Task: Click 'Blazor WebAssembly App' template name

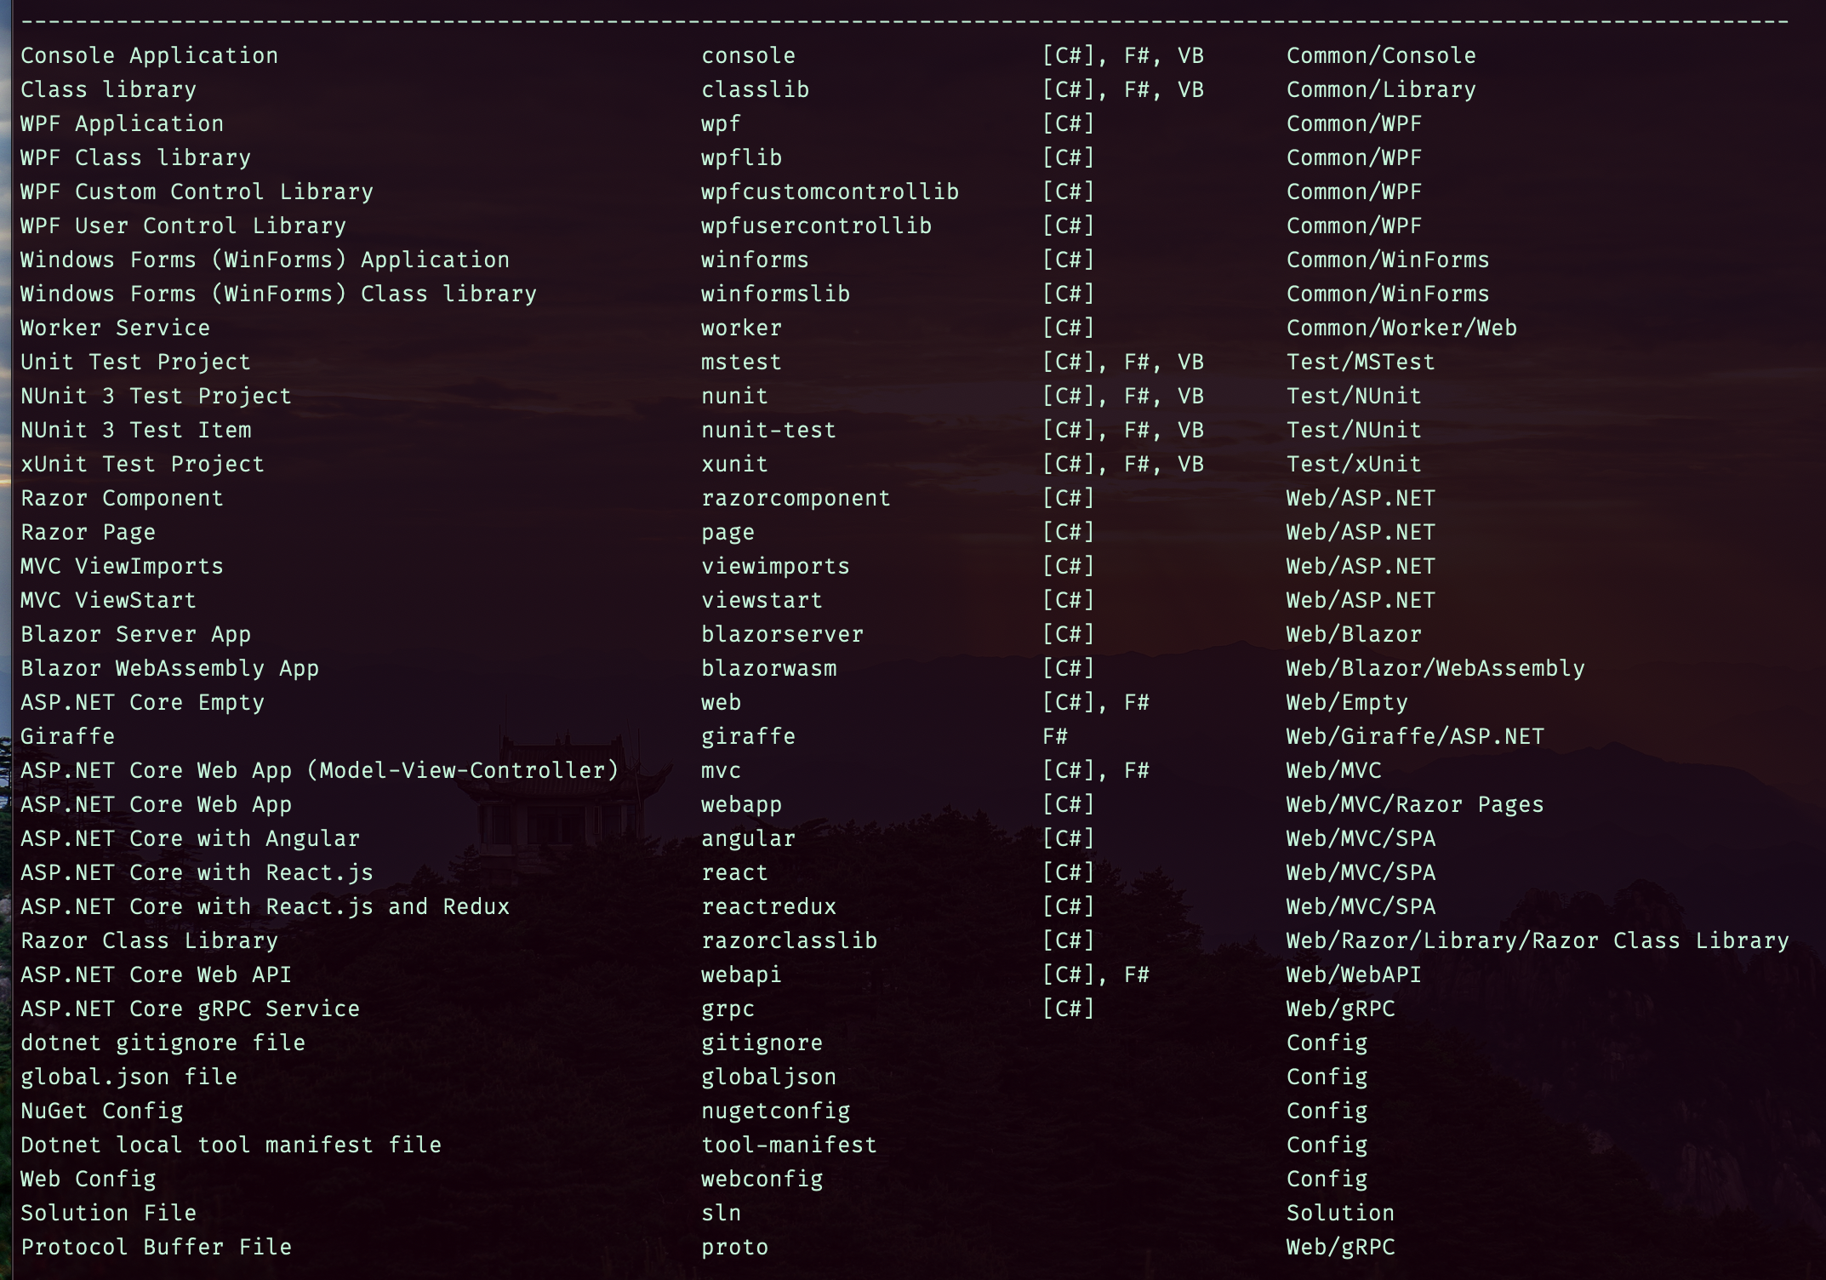Action: tap(169, 669)
